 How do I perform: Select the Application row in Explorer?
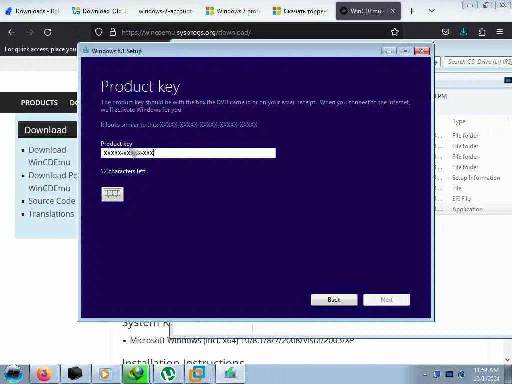coord(467,209)
